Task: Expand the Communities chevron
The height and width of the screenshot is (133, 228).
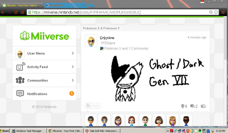Action: (73, 80)
